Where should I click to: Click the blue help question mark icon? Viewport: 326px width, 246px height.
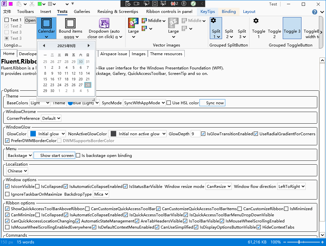pyautogui.click(x=315, y=12)
